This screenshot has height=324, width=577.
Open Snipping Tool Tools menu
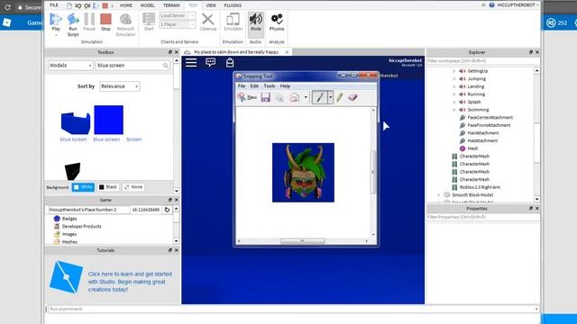pos(270,86)
